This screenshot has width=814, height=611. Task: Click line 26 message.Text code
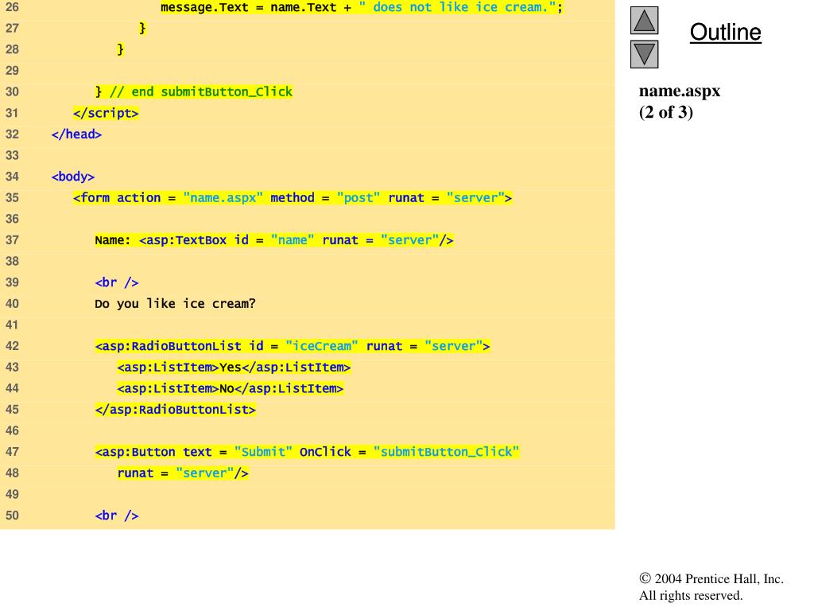[x=362, y=7]
